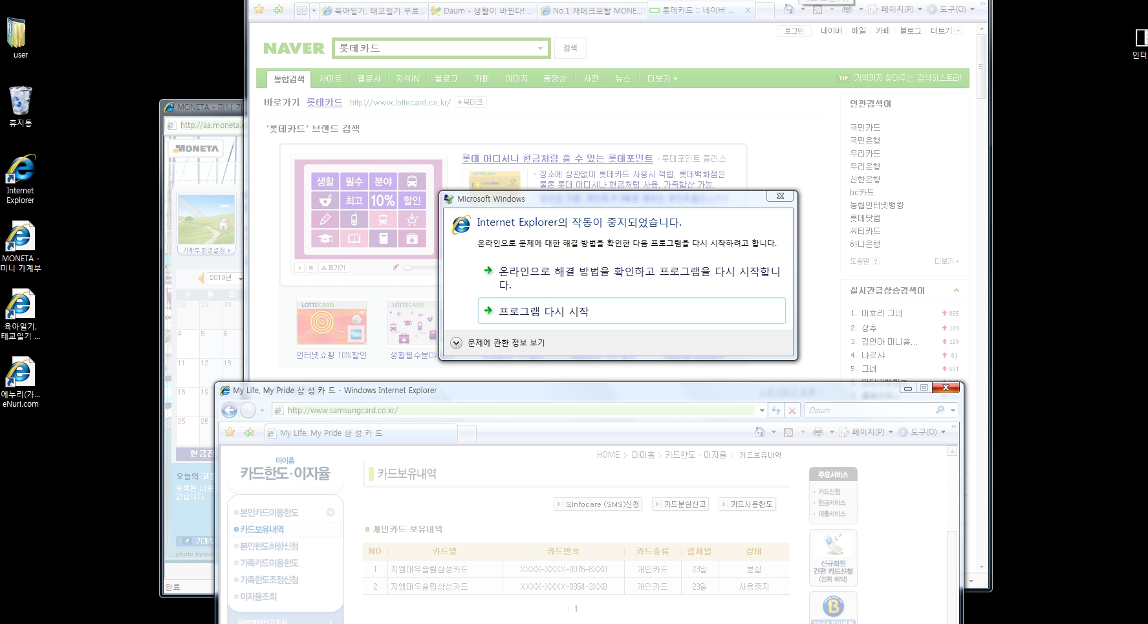Open 롯데카드 바로가기 link
The width and height of the screenshot is (1148, 624).
tap(324, 102)
